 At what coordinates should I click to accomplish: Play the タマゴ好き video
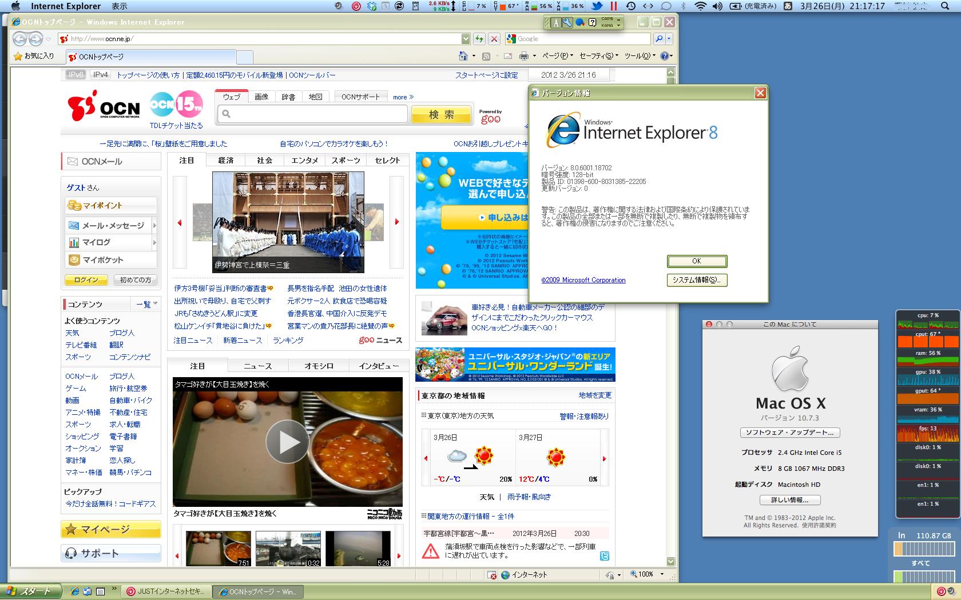click(x=287, y=442)
